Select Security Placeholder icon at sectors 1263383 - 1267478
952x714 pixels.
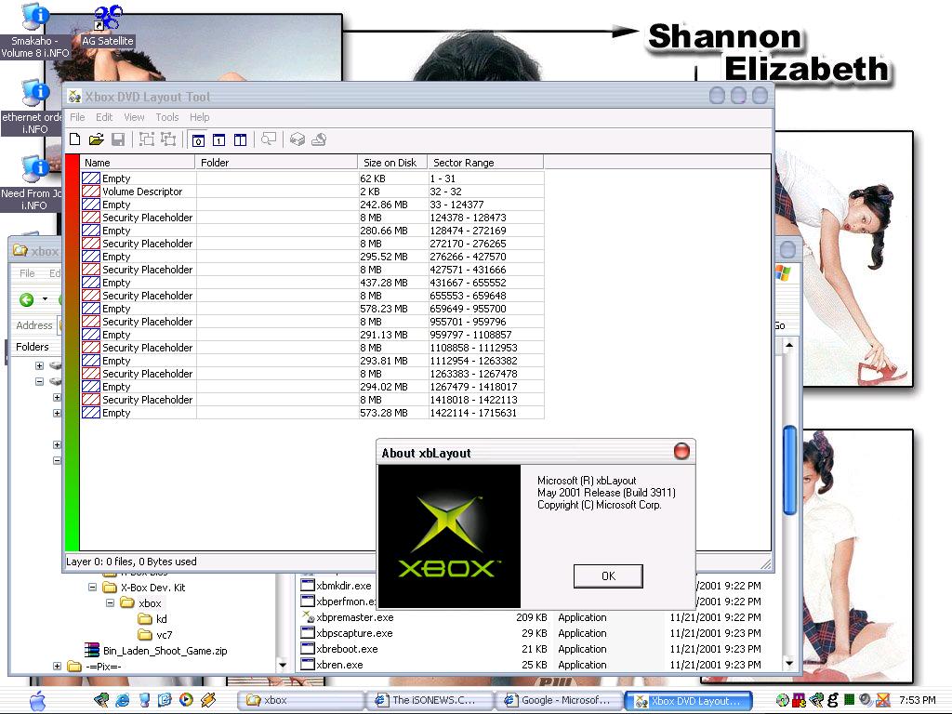(91, 374)
